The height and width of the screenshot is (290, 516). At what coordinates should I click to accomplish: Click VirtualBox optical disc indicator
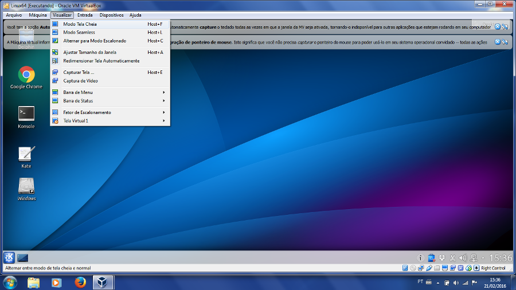(413, 268)
